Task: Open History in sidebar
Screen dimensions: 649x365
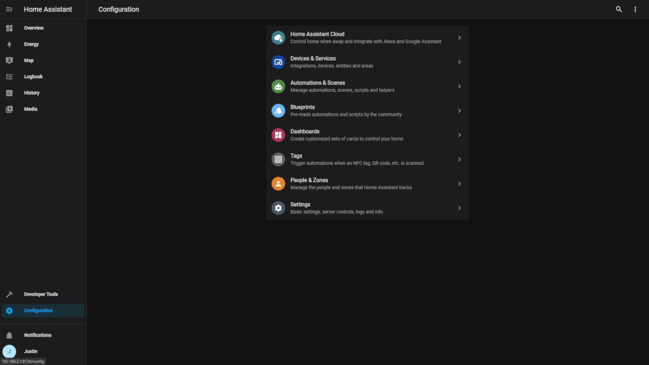Action: tap(32, 93)
